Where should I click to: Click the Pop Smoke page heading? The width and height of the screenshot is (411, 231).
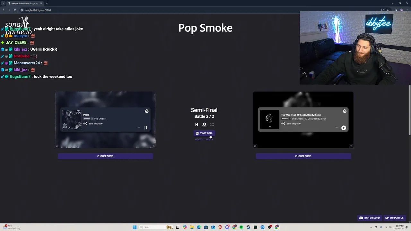tap(205, 28)
